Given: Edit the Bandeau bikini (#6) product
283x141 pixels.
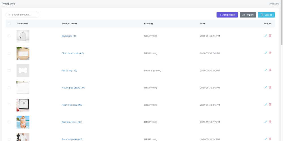Looking at the screenshot, I should 266,122.
